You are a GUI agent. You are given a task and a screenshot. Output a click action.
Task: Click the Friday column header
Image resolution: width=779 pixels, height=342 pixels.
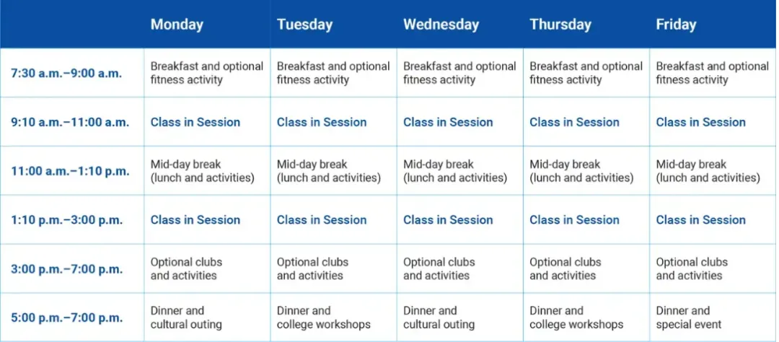pyautogui.click(x=676, y=25)
